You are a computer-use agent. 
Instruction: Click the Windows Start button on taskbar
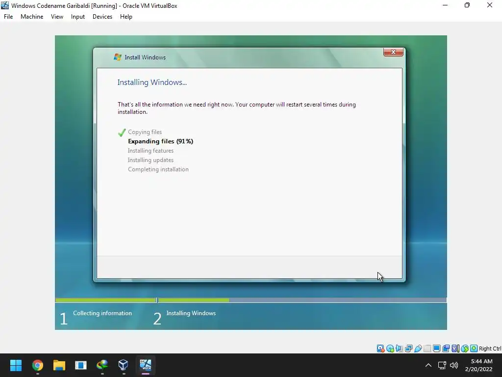(16, 365)
